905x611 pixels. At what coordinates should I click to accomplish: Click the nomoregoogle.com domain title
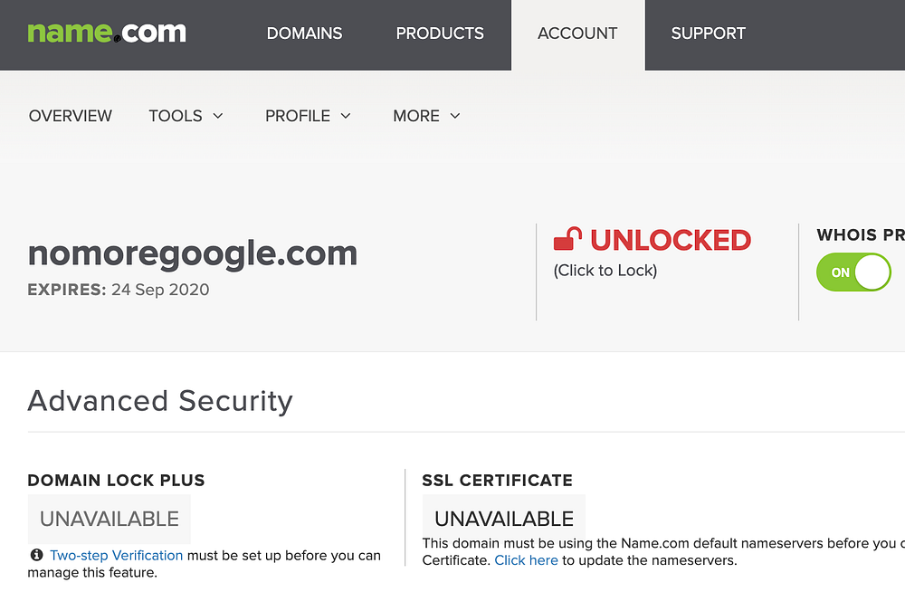193,253
